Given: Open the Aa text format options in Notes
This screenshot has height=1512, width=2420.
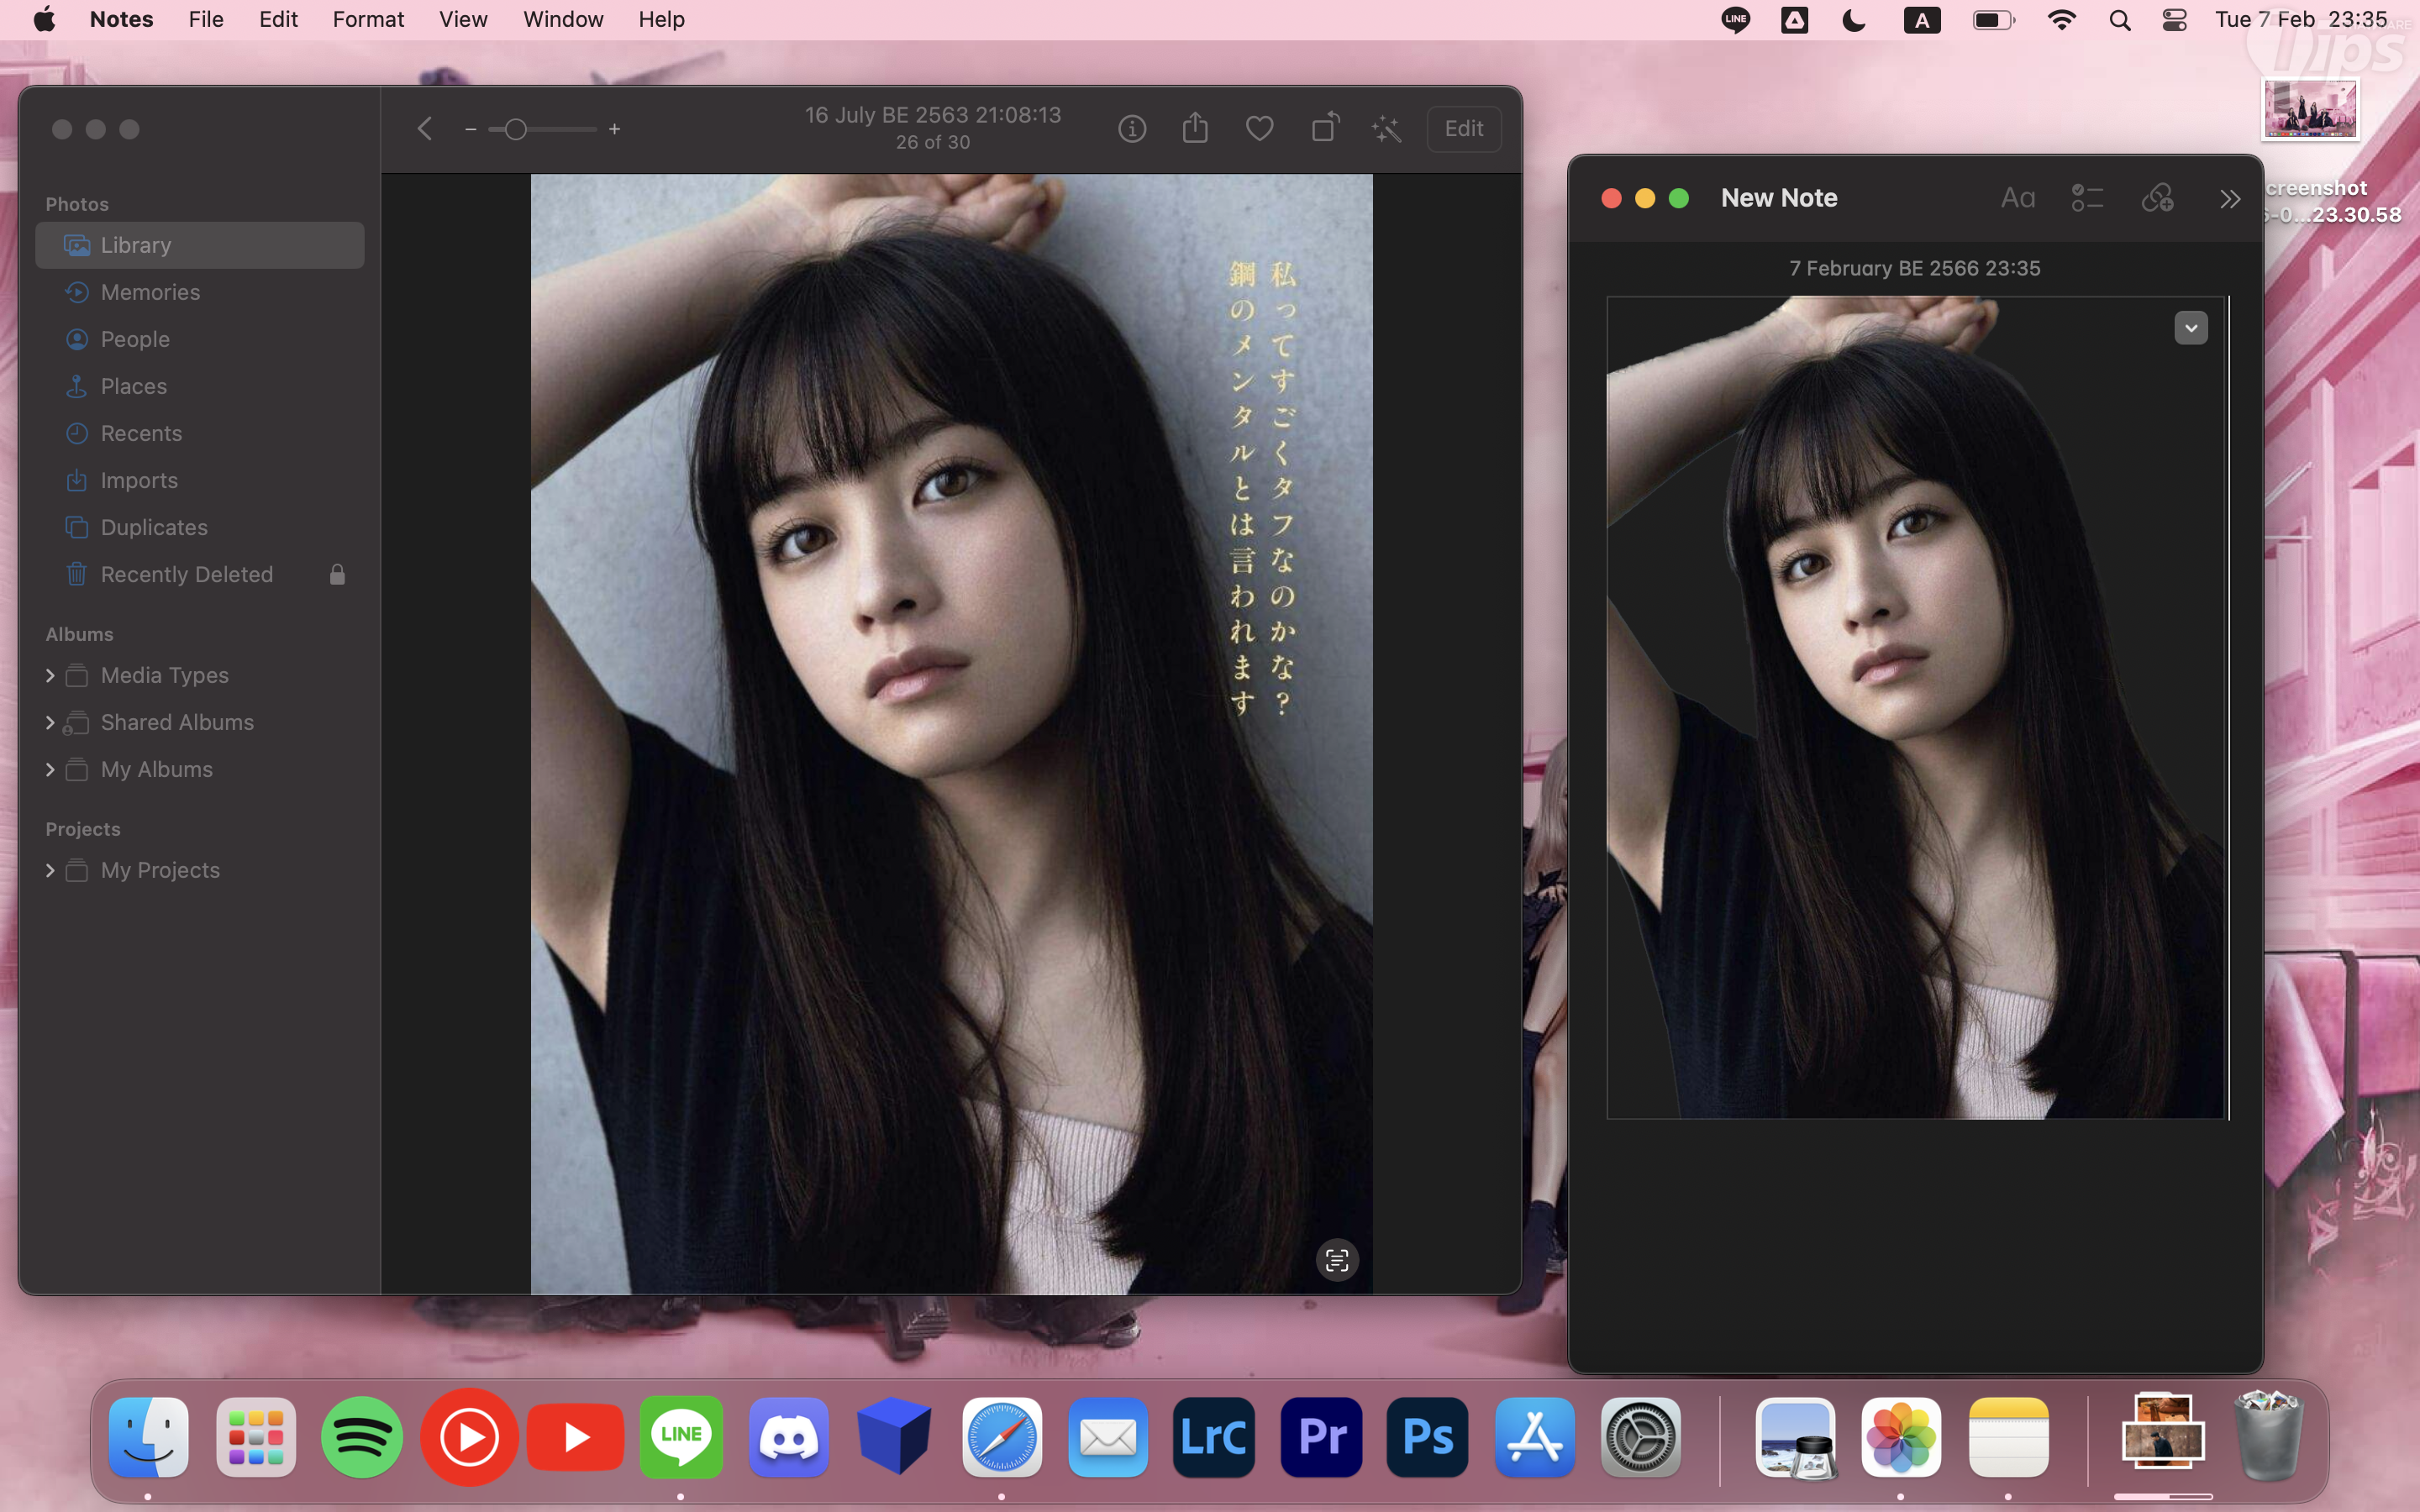Looking at the screenshot, I should 2017,198.
